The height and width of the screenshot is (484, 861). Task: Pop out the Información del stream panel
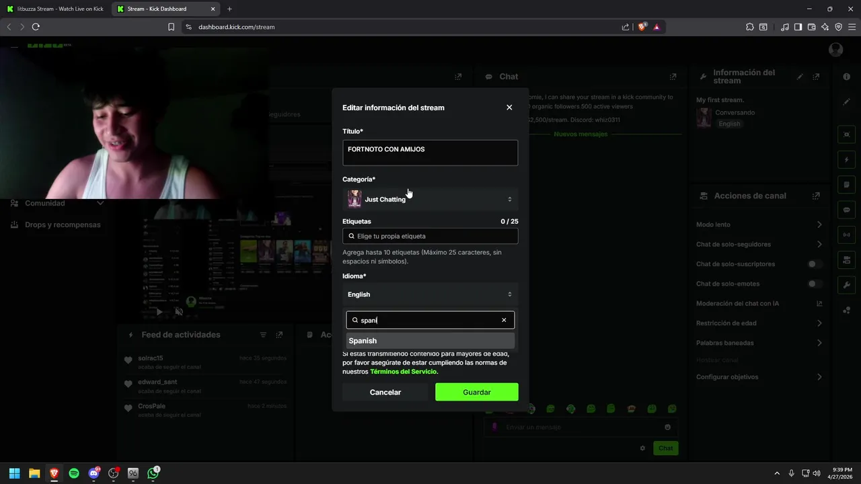pyautogui.click(x=817, y=77)
